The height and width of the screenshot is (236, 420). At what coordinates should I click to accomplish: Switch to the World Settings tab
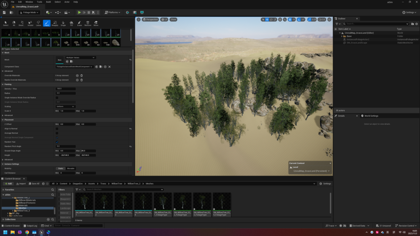coord(371,116)
